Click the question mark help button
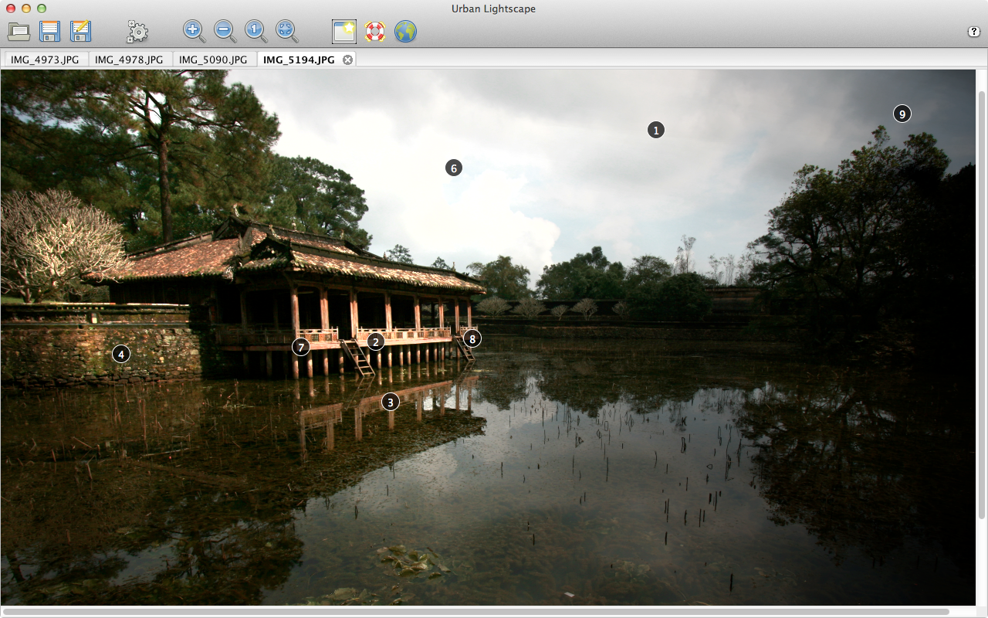 tap(974, 32)
